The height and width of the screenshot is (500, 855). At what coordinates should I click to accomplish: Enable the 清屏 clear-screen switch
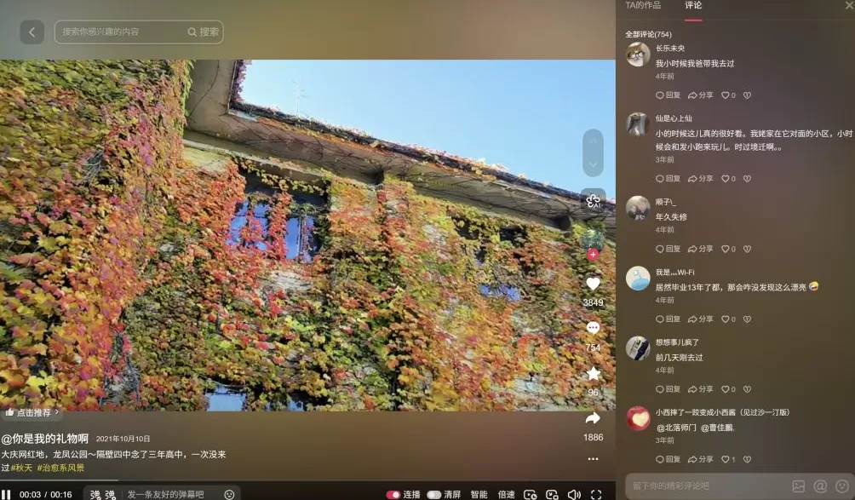point(433,494)
